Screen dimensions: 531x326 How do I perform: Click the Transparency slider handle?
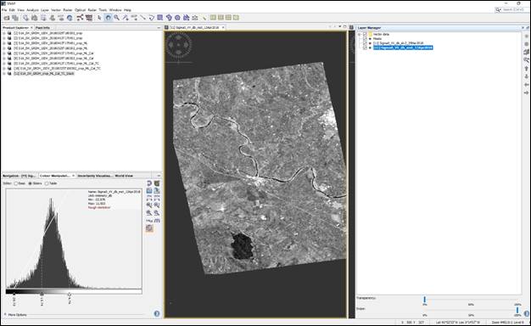[x=424, y=300]
